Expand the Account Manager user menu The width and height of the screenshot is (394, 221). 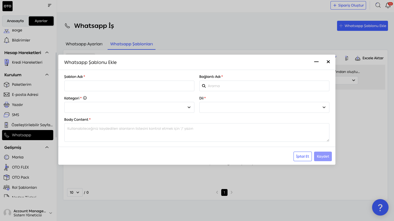coord(51,213)
